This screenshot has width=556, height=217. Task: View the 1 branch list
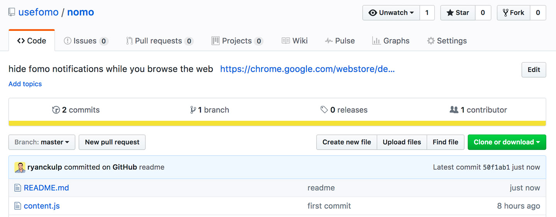[x=210, y=110]
